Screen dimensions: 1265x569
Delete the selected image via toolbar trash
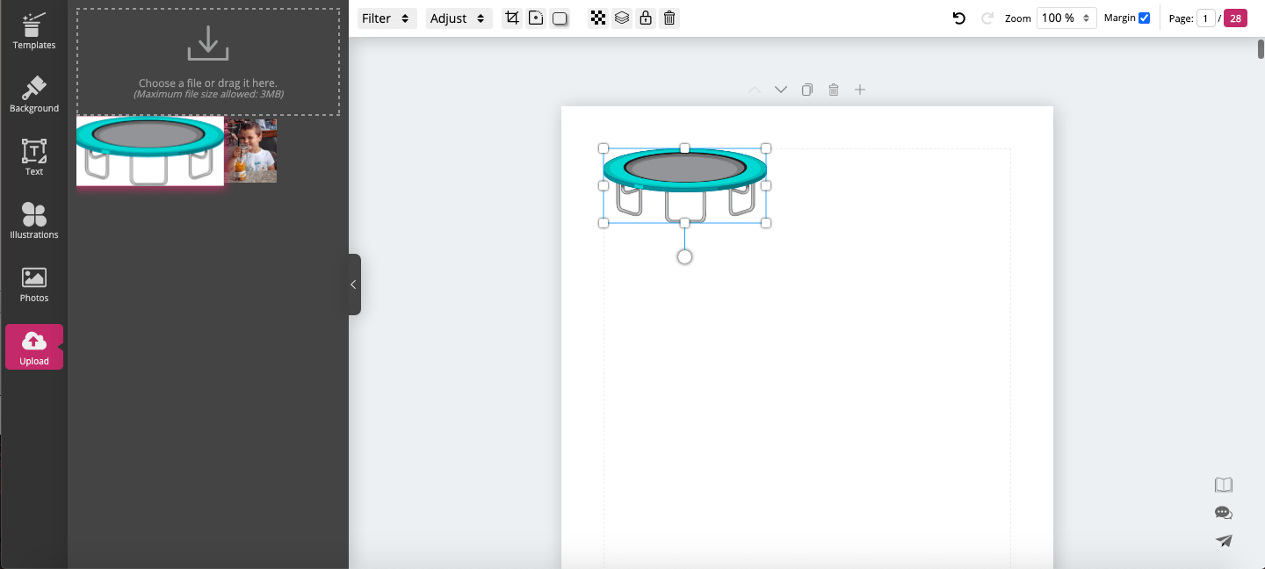pos(669,18)
